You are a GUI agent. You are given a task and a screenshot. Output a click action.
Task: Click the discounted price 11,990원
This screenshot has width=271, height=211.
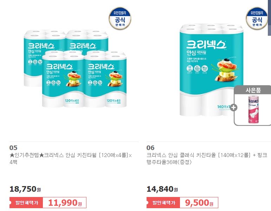[65, 203]
